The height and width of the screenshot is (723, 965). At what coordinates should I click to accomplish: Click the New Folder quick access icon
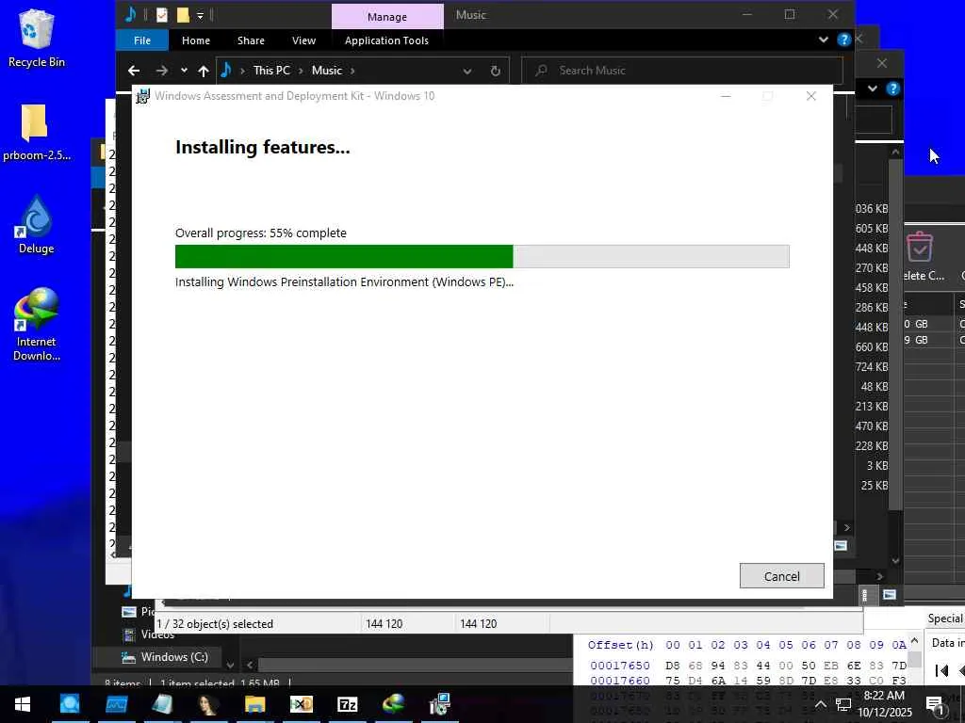pos(183,15)
